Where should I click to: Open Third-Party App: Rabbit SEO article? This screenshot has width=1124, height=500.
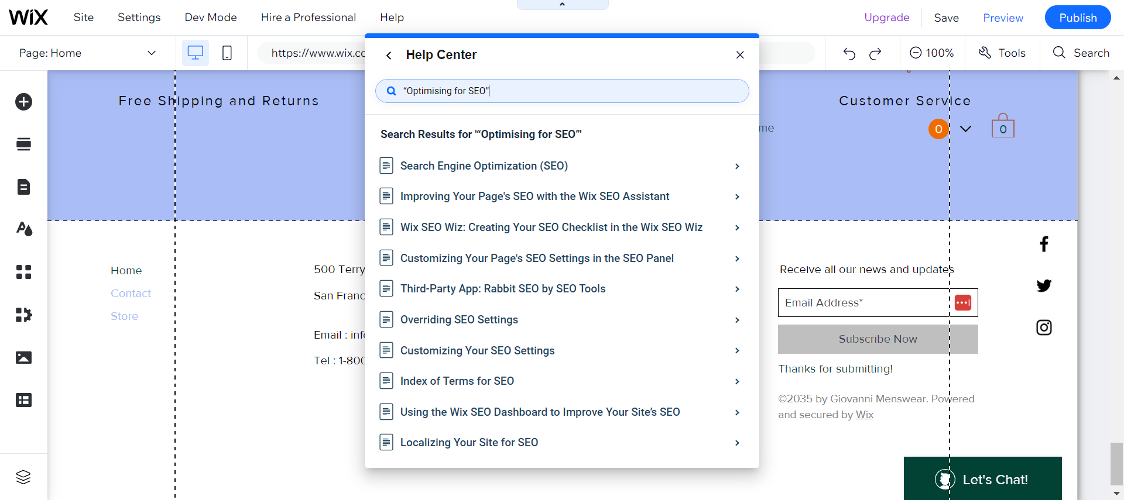click(x=561, y=289)
